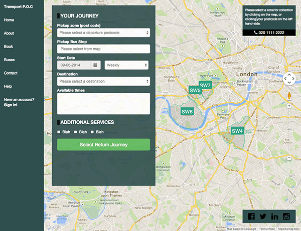Screen dimensions: 301x231
Task: Open Buses in the sidebar menu
Action: 9,60
